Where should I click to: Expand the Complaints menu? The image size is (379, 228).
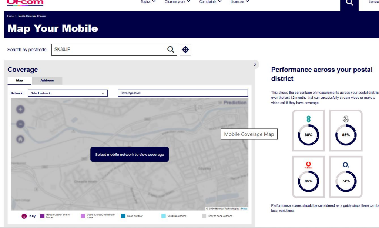click(x=210, y=2)
